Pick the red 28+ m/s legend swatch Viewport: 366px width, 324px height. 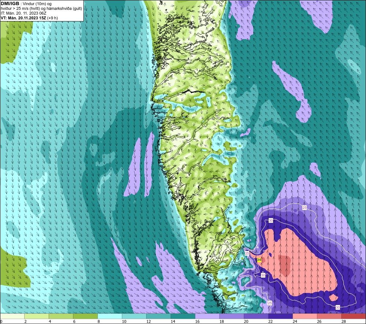click(x=354, y=316)
